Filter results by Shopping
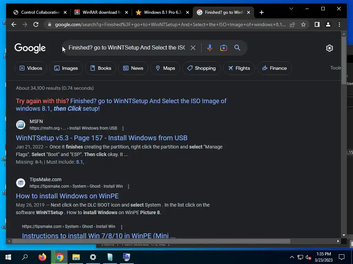The image size is (353, 264). 201,68
